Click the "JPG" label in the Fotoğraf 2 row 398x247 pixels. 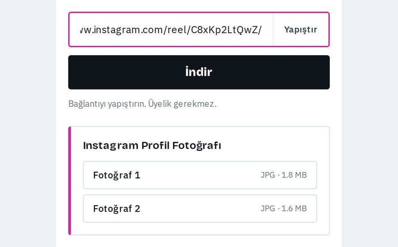268,209
